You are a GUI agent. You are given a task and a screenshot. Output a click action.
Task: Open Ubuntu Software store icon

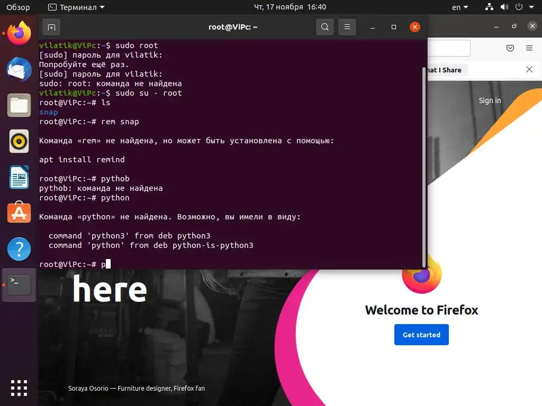[x=19, y=213]
